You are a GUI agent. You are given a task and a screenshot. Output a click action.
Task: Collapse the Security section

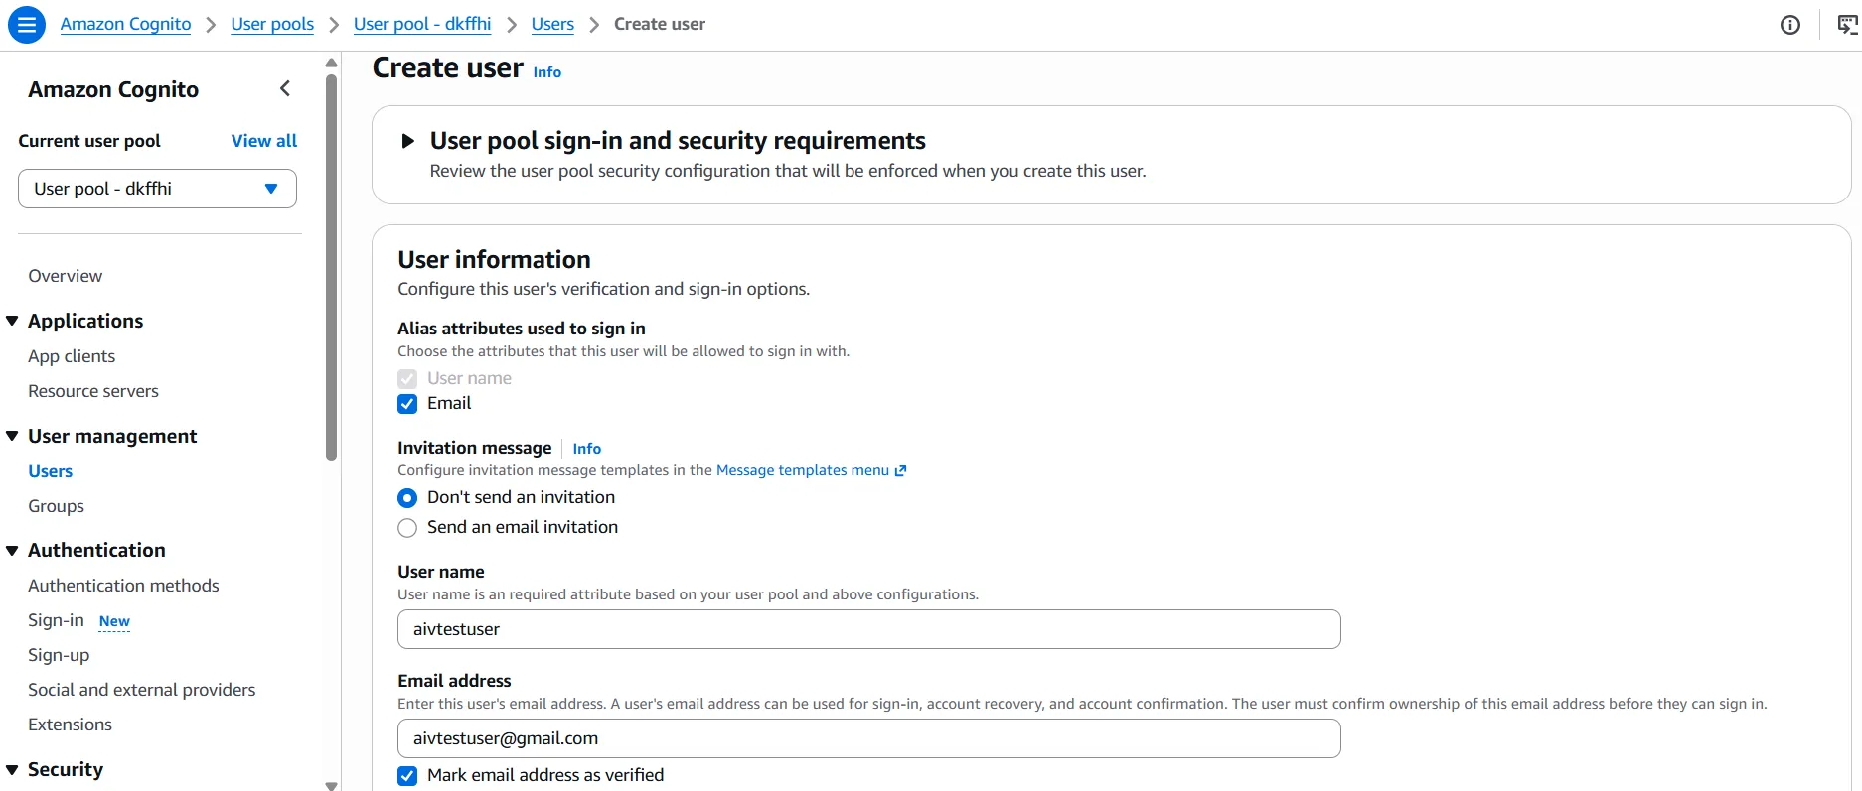pos(12,769)
